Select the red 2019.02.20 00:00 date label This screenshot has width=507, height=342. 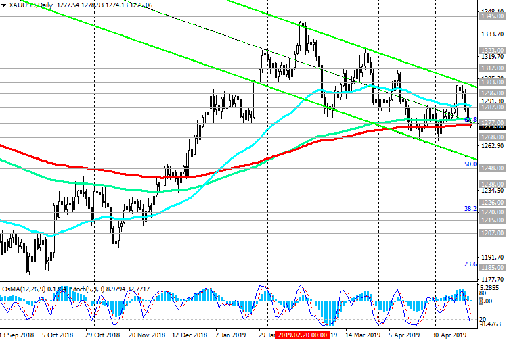click(303, 335)
